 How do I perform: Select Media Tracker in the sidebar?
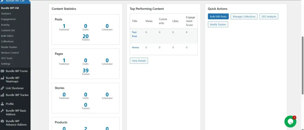tap(9, 47)
